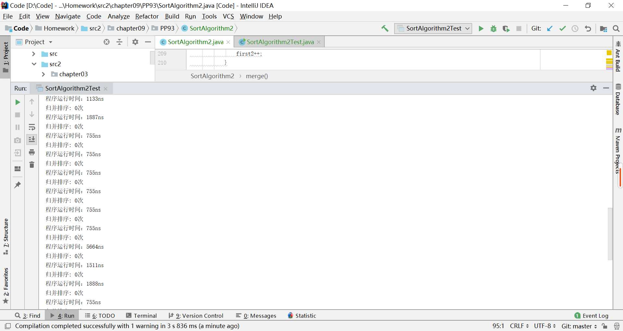The height and width of the screenshot is (331, 623).
Task: Click the merge() breadcrumb in editor
Action: (257, 76)
